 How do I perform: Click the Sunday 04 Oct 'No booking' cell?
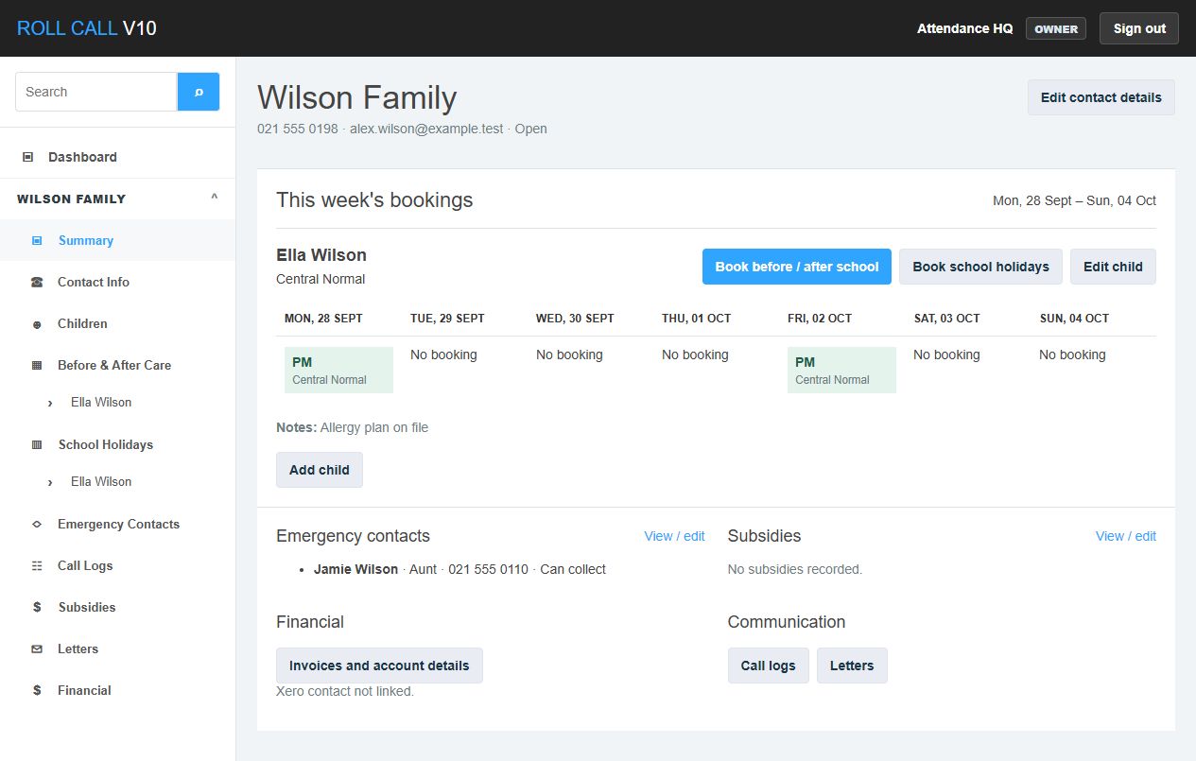(x=1072, y=355)
